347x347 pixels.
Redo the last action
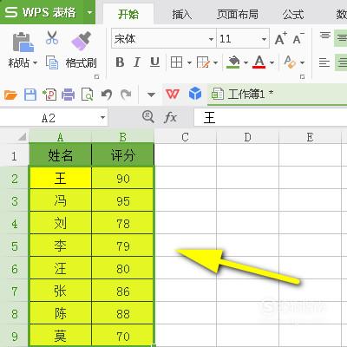126,95
